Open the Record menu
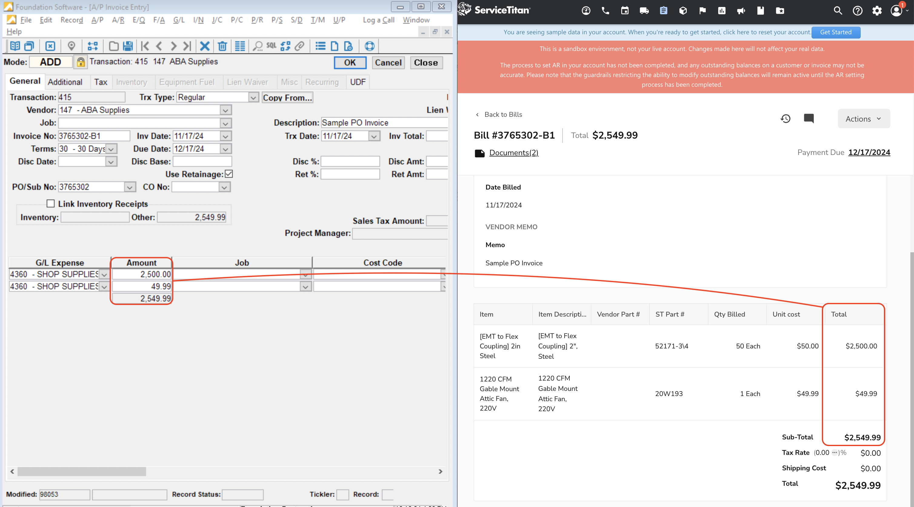 (72, 20)
